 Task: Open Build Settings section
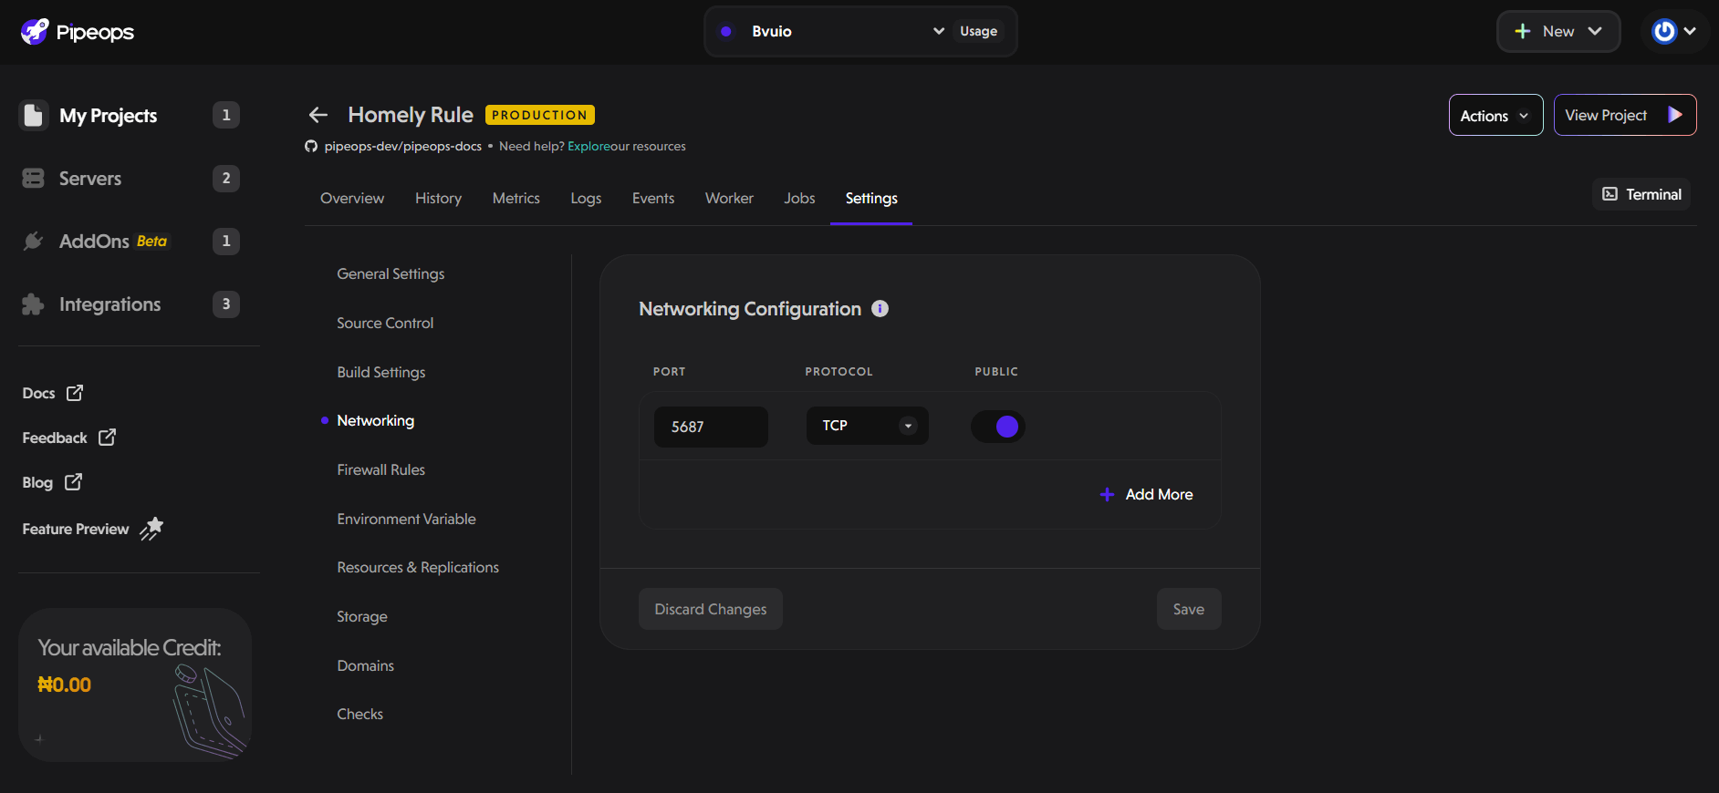click(x=381, y=373)
